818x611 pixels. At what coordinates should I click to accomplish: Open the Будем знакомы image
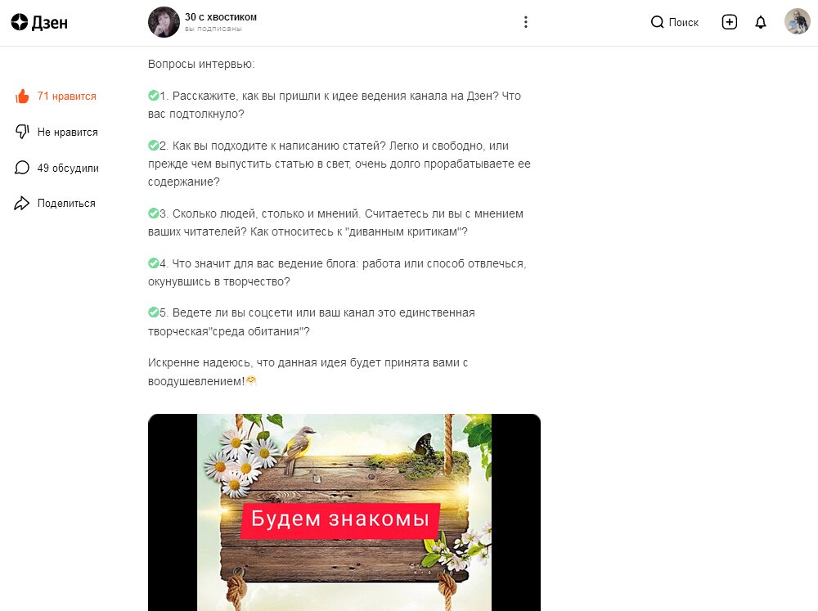(344, 512)
